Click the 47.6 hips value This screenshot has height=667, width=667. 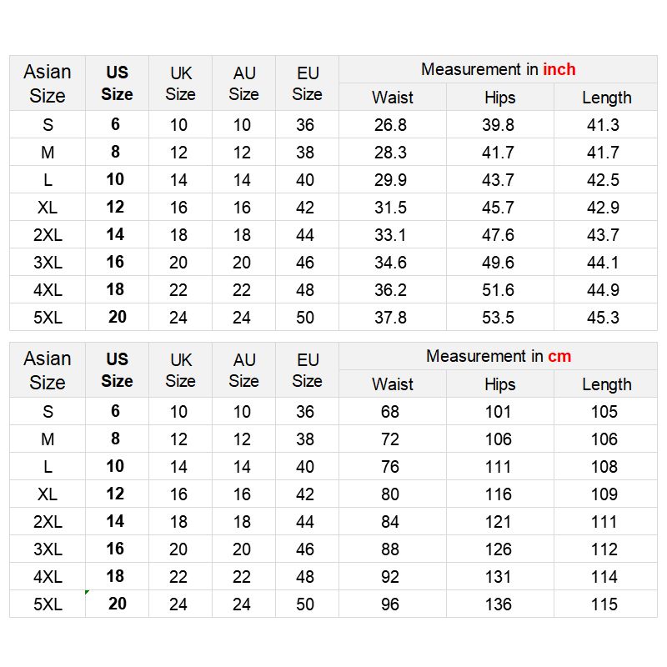click(x=498, y=235)
